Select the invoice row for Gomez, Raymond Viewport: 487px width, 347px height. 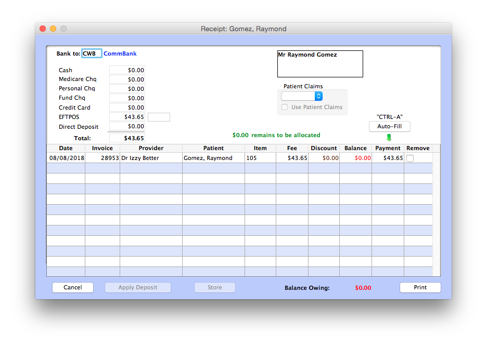213,158
